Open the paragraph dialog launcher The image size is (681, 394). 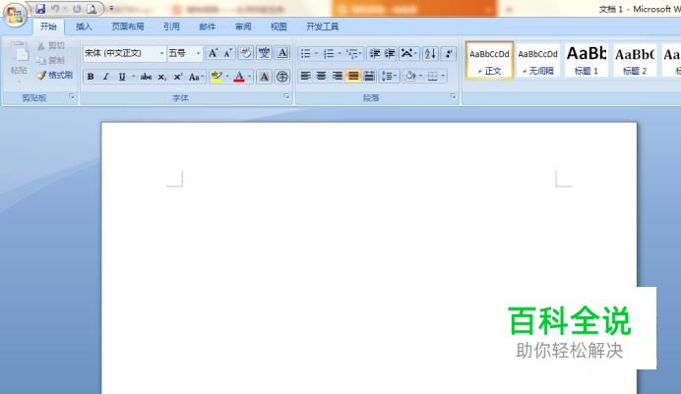(453, 96)
